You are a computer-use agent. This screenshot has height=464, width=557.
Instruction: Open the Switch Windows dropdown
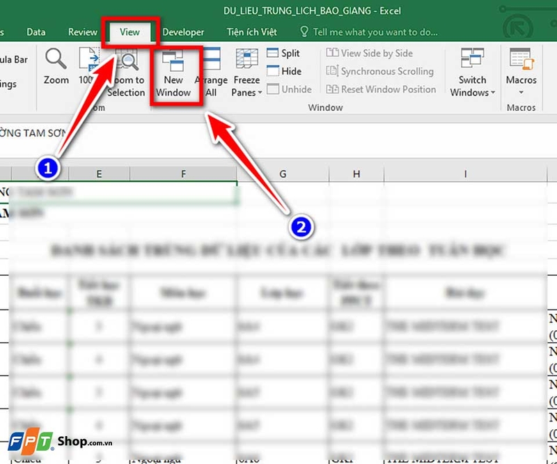(x=472, y=73)
